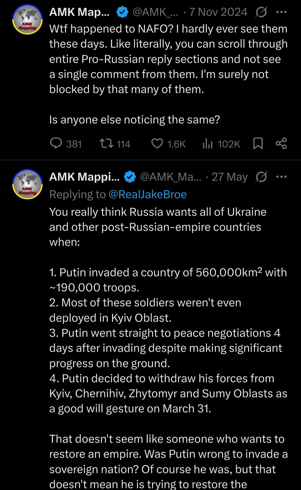The width and height of the screenshot is (301, 490).
Task: Bookmark the NAFO post
Action: click(258, 144)
